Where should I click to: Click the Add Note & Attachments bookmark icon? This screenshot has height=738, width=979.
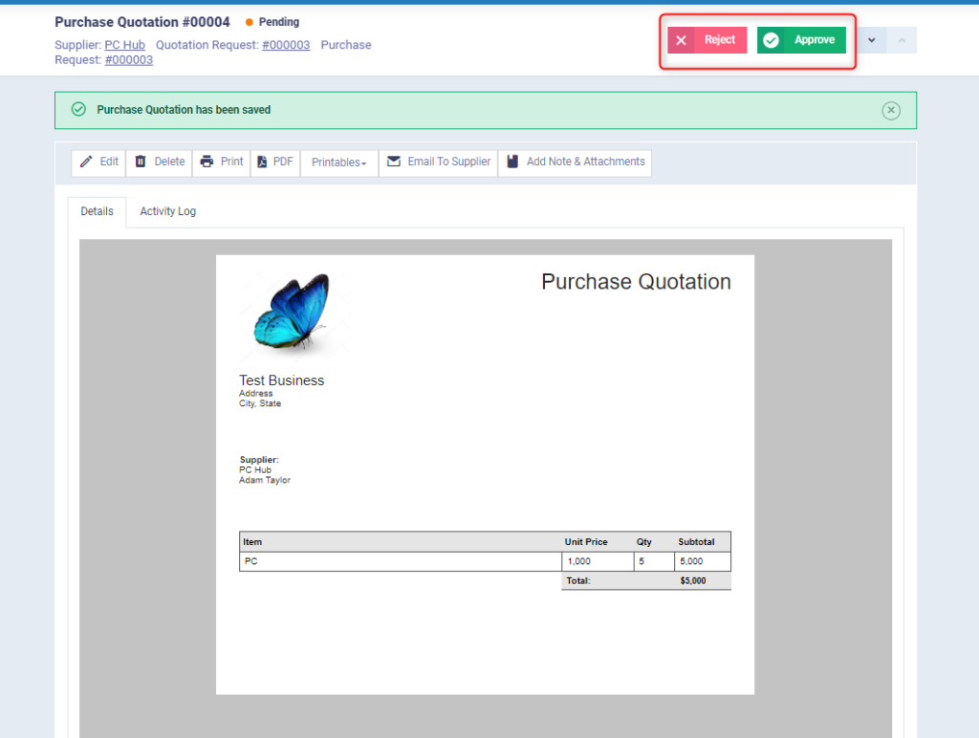point(511,162)
